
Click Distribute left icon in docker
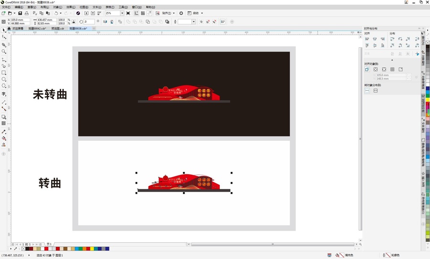(x=392, y=39)
